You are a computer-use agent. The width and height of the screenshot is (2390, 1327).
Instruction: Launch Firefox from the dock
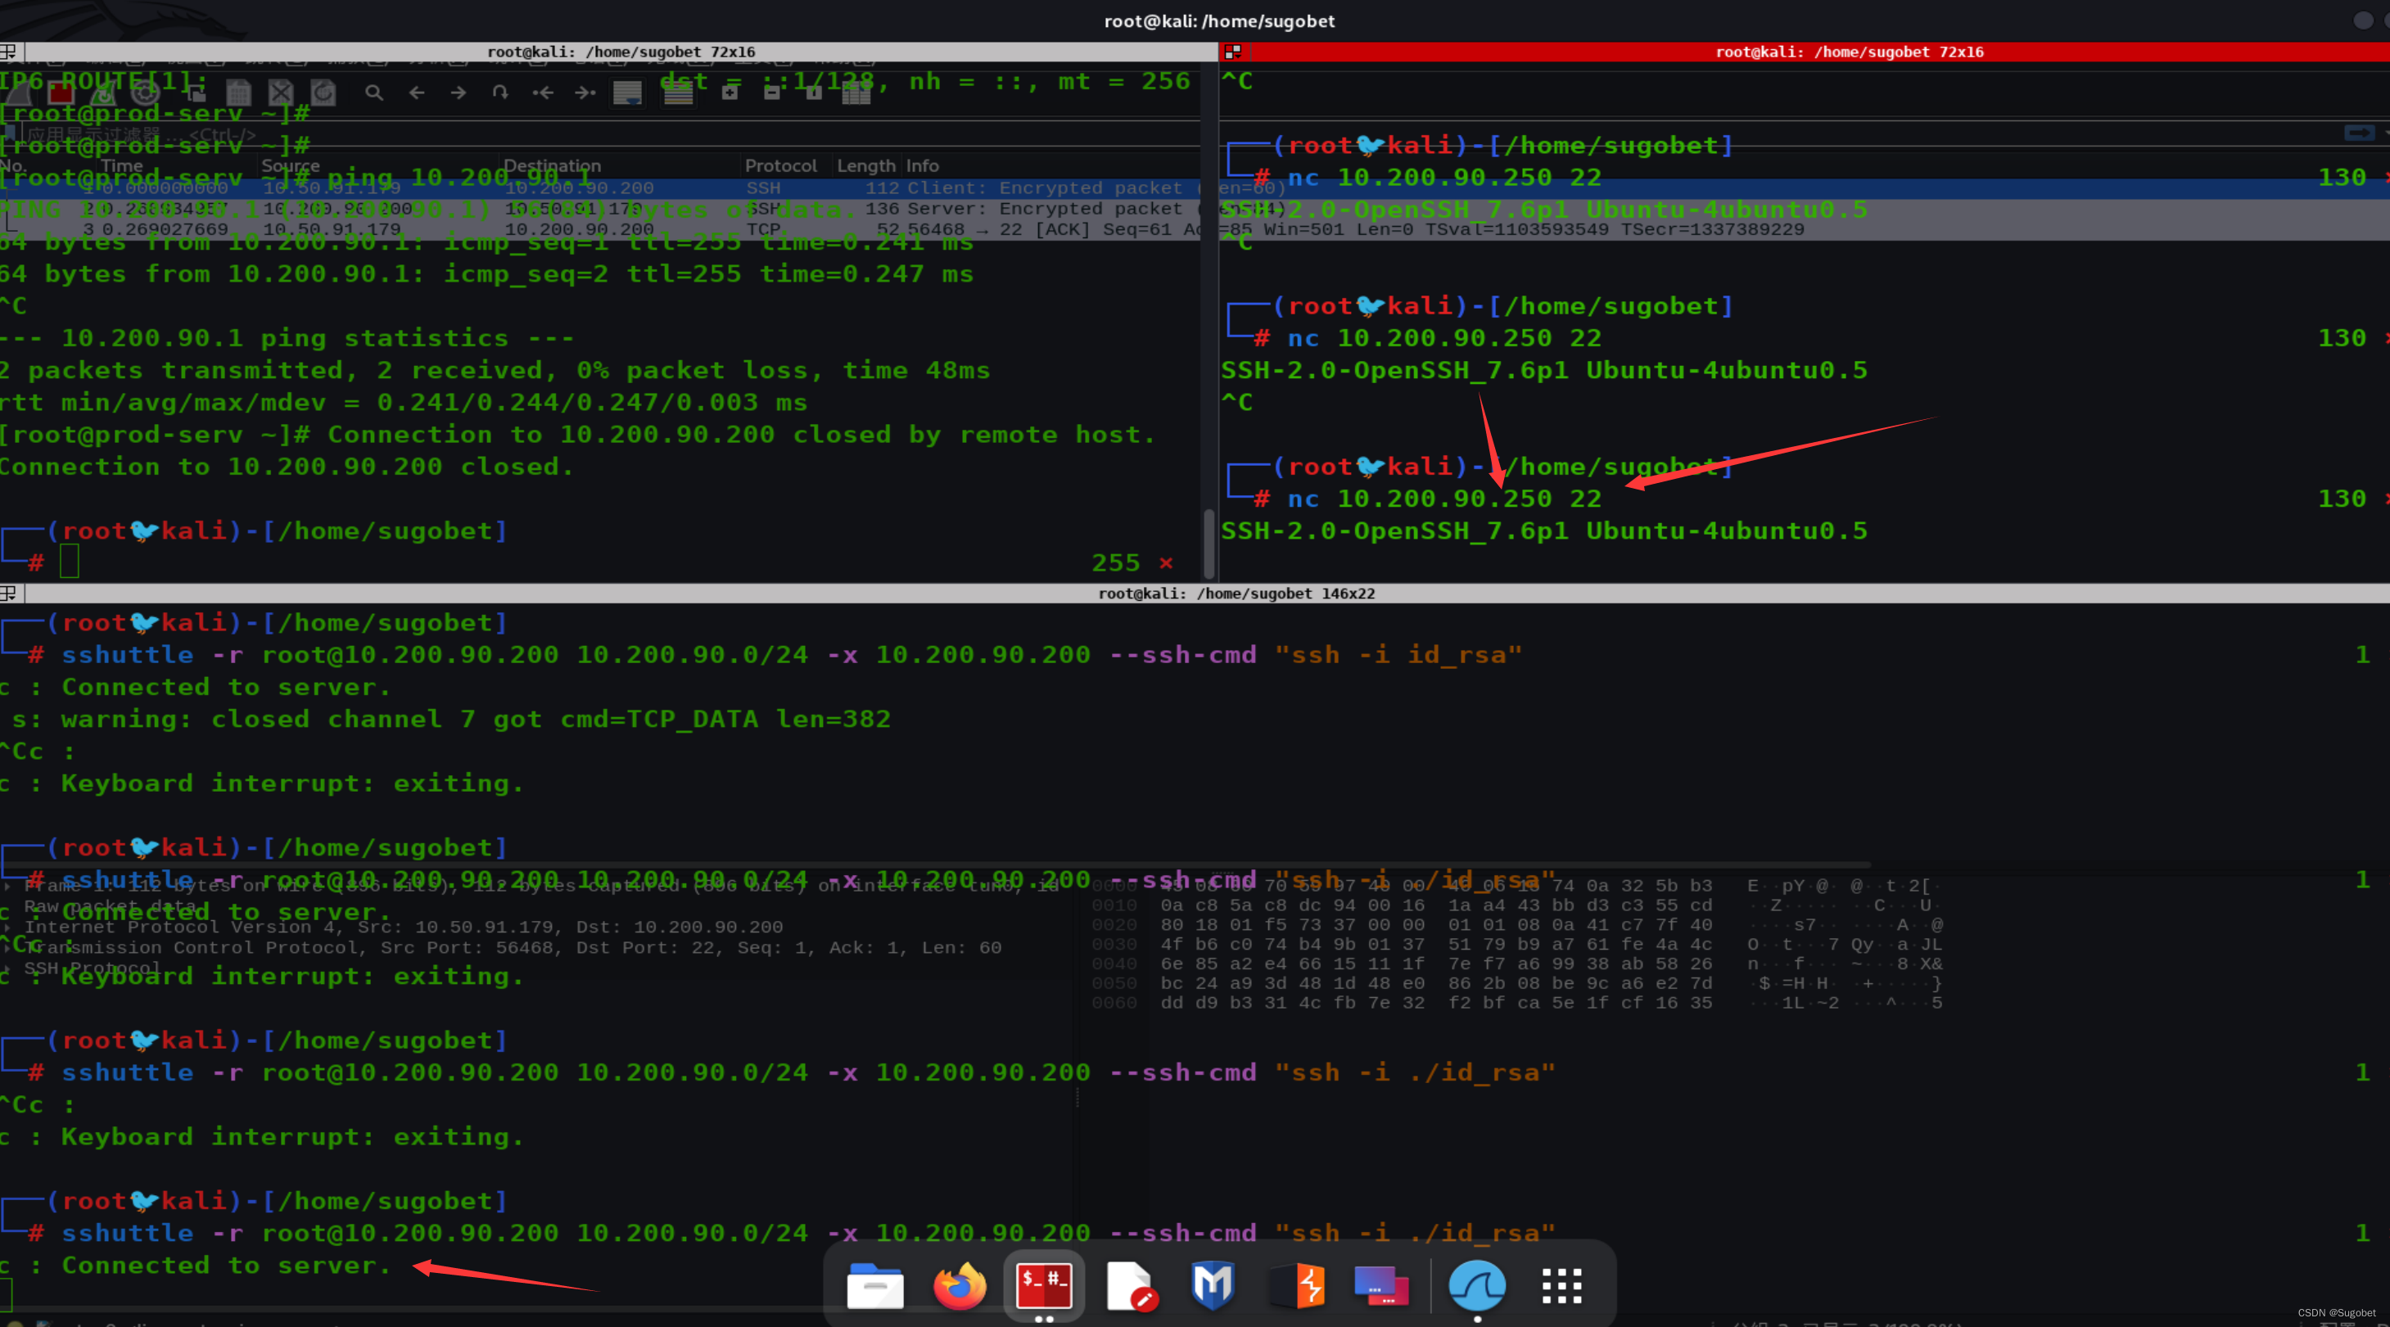[x=960, y=1286]
